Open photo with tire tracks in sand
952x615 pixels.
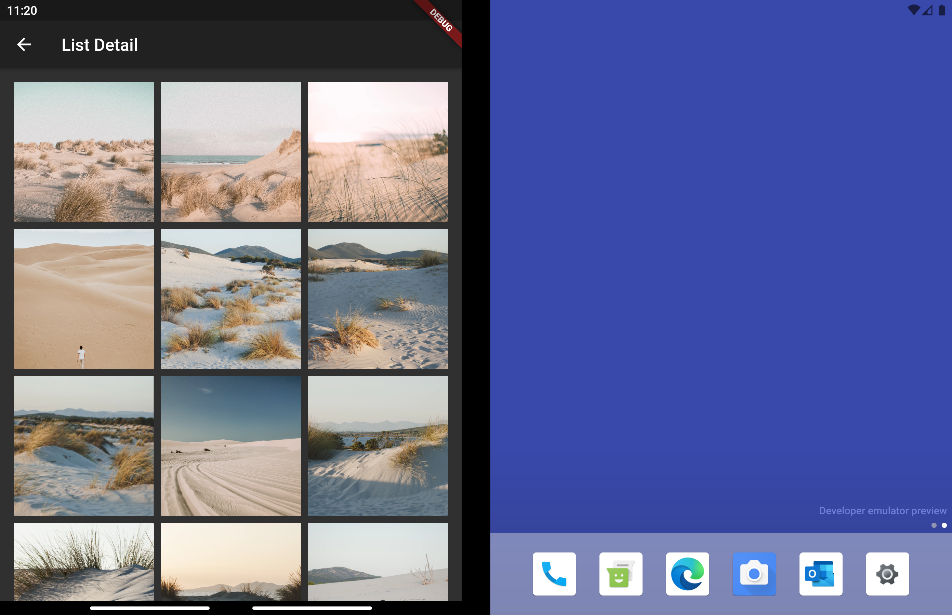coord(230,446)
